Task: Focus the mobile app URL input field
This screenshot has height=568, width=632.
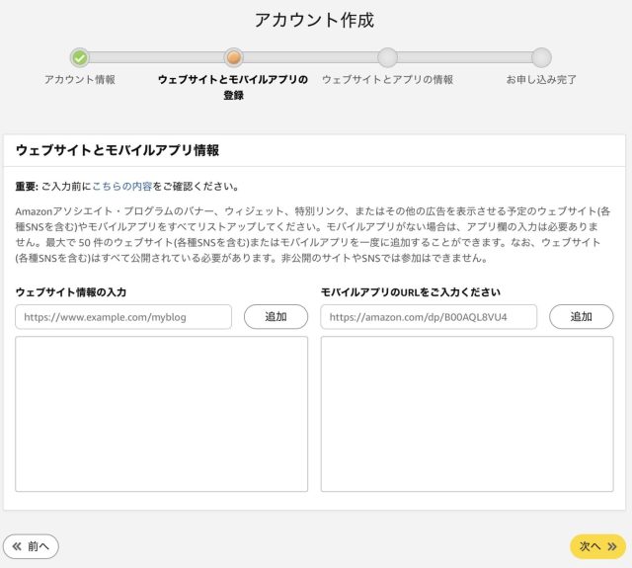Action: (x=429, y=317)
